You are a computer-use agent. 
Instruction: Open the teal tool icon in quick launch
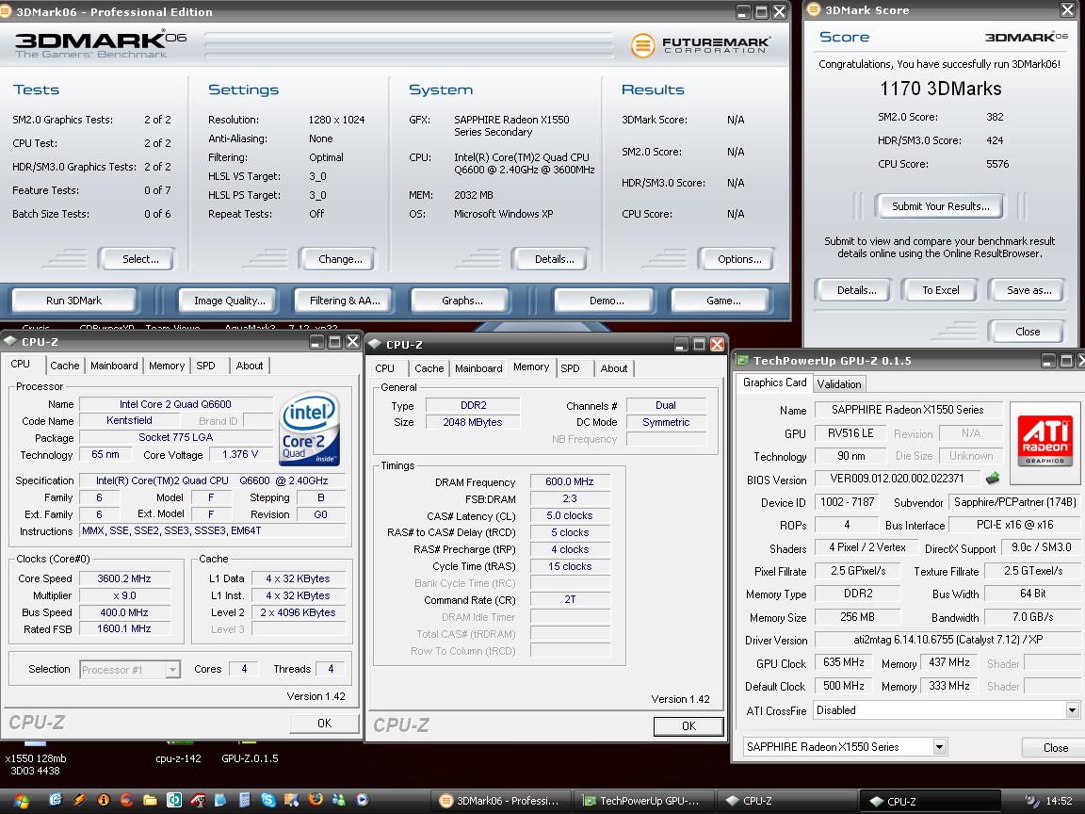(173, 800)
